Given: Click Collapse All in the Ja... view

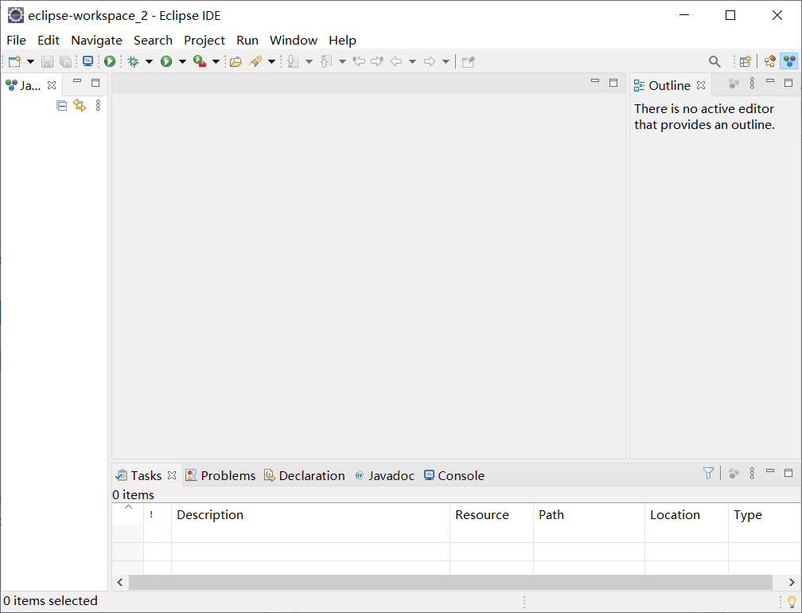Looking at the screenshot, I should pos(62,106).
